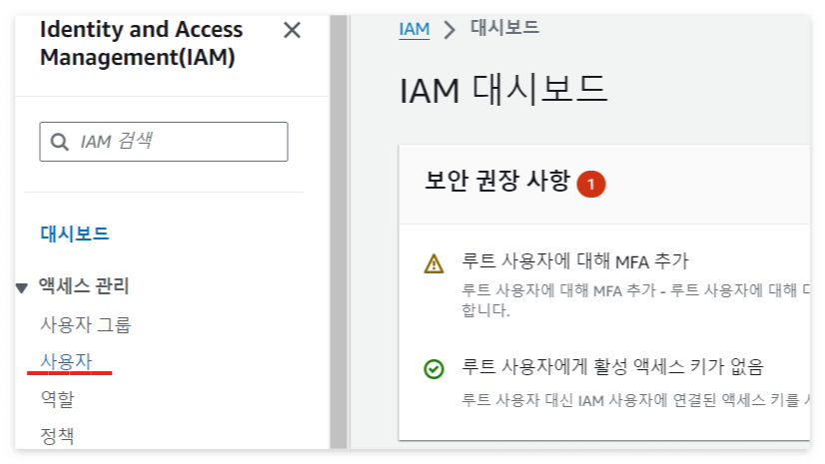Click the green check icon for access keys

434,369
